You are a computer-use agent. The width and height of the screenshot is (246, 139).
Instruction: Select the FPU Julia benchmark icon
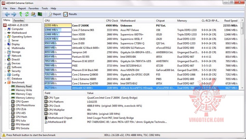click(x=13, y=121)
